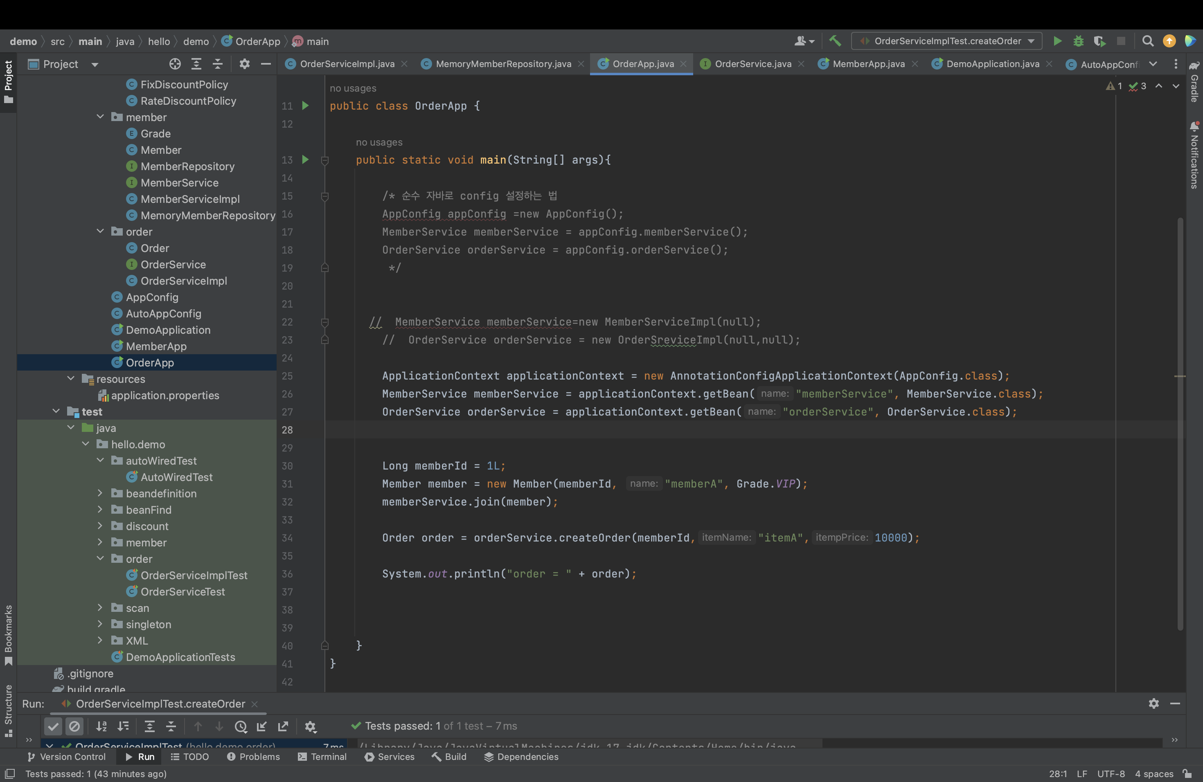Viewport: 1203px width, 782px height.
Task: Switch to OrderServiceImpl.java tab
Action: tap(347, 64)
